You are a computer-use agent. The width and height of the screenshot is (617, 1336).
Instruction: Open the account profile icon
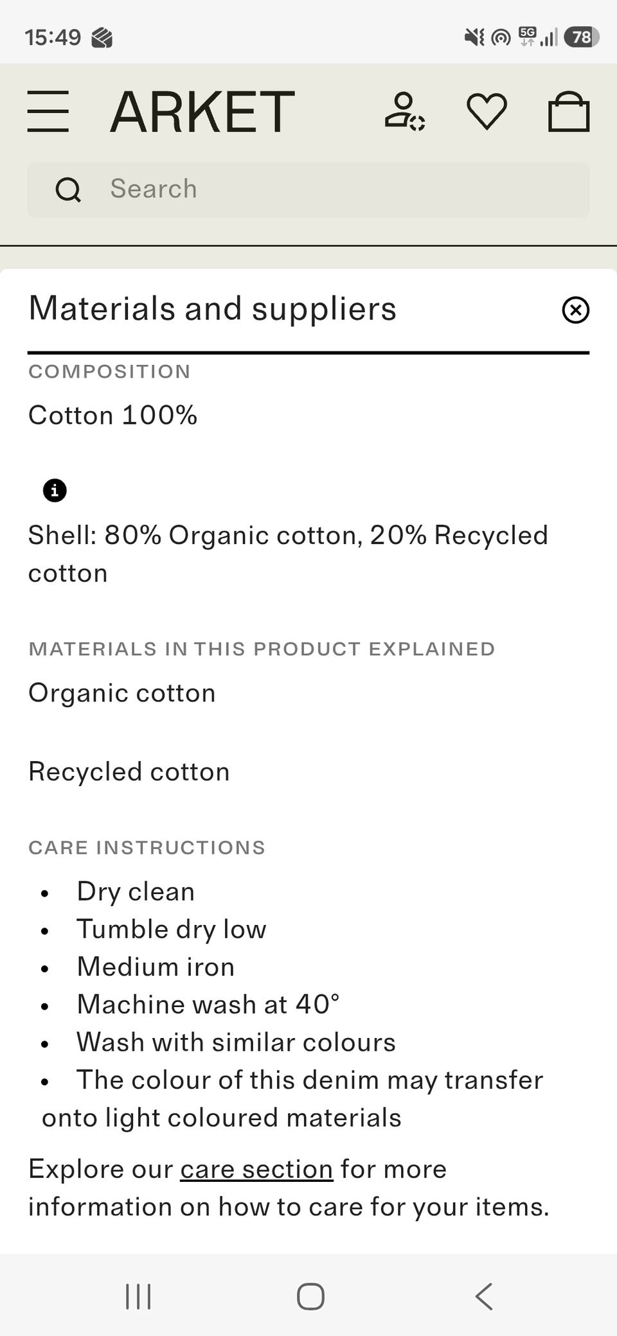[404, 112]
